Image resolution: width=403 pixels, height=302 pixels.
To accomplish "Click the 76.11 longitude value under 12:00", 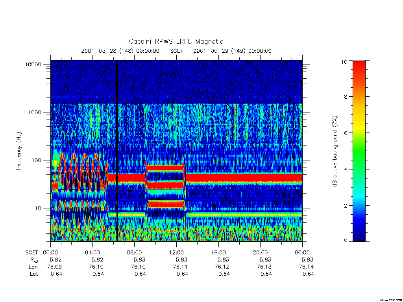I will coord(180,267).
